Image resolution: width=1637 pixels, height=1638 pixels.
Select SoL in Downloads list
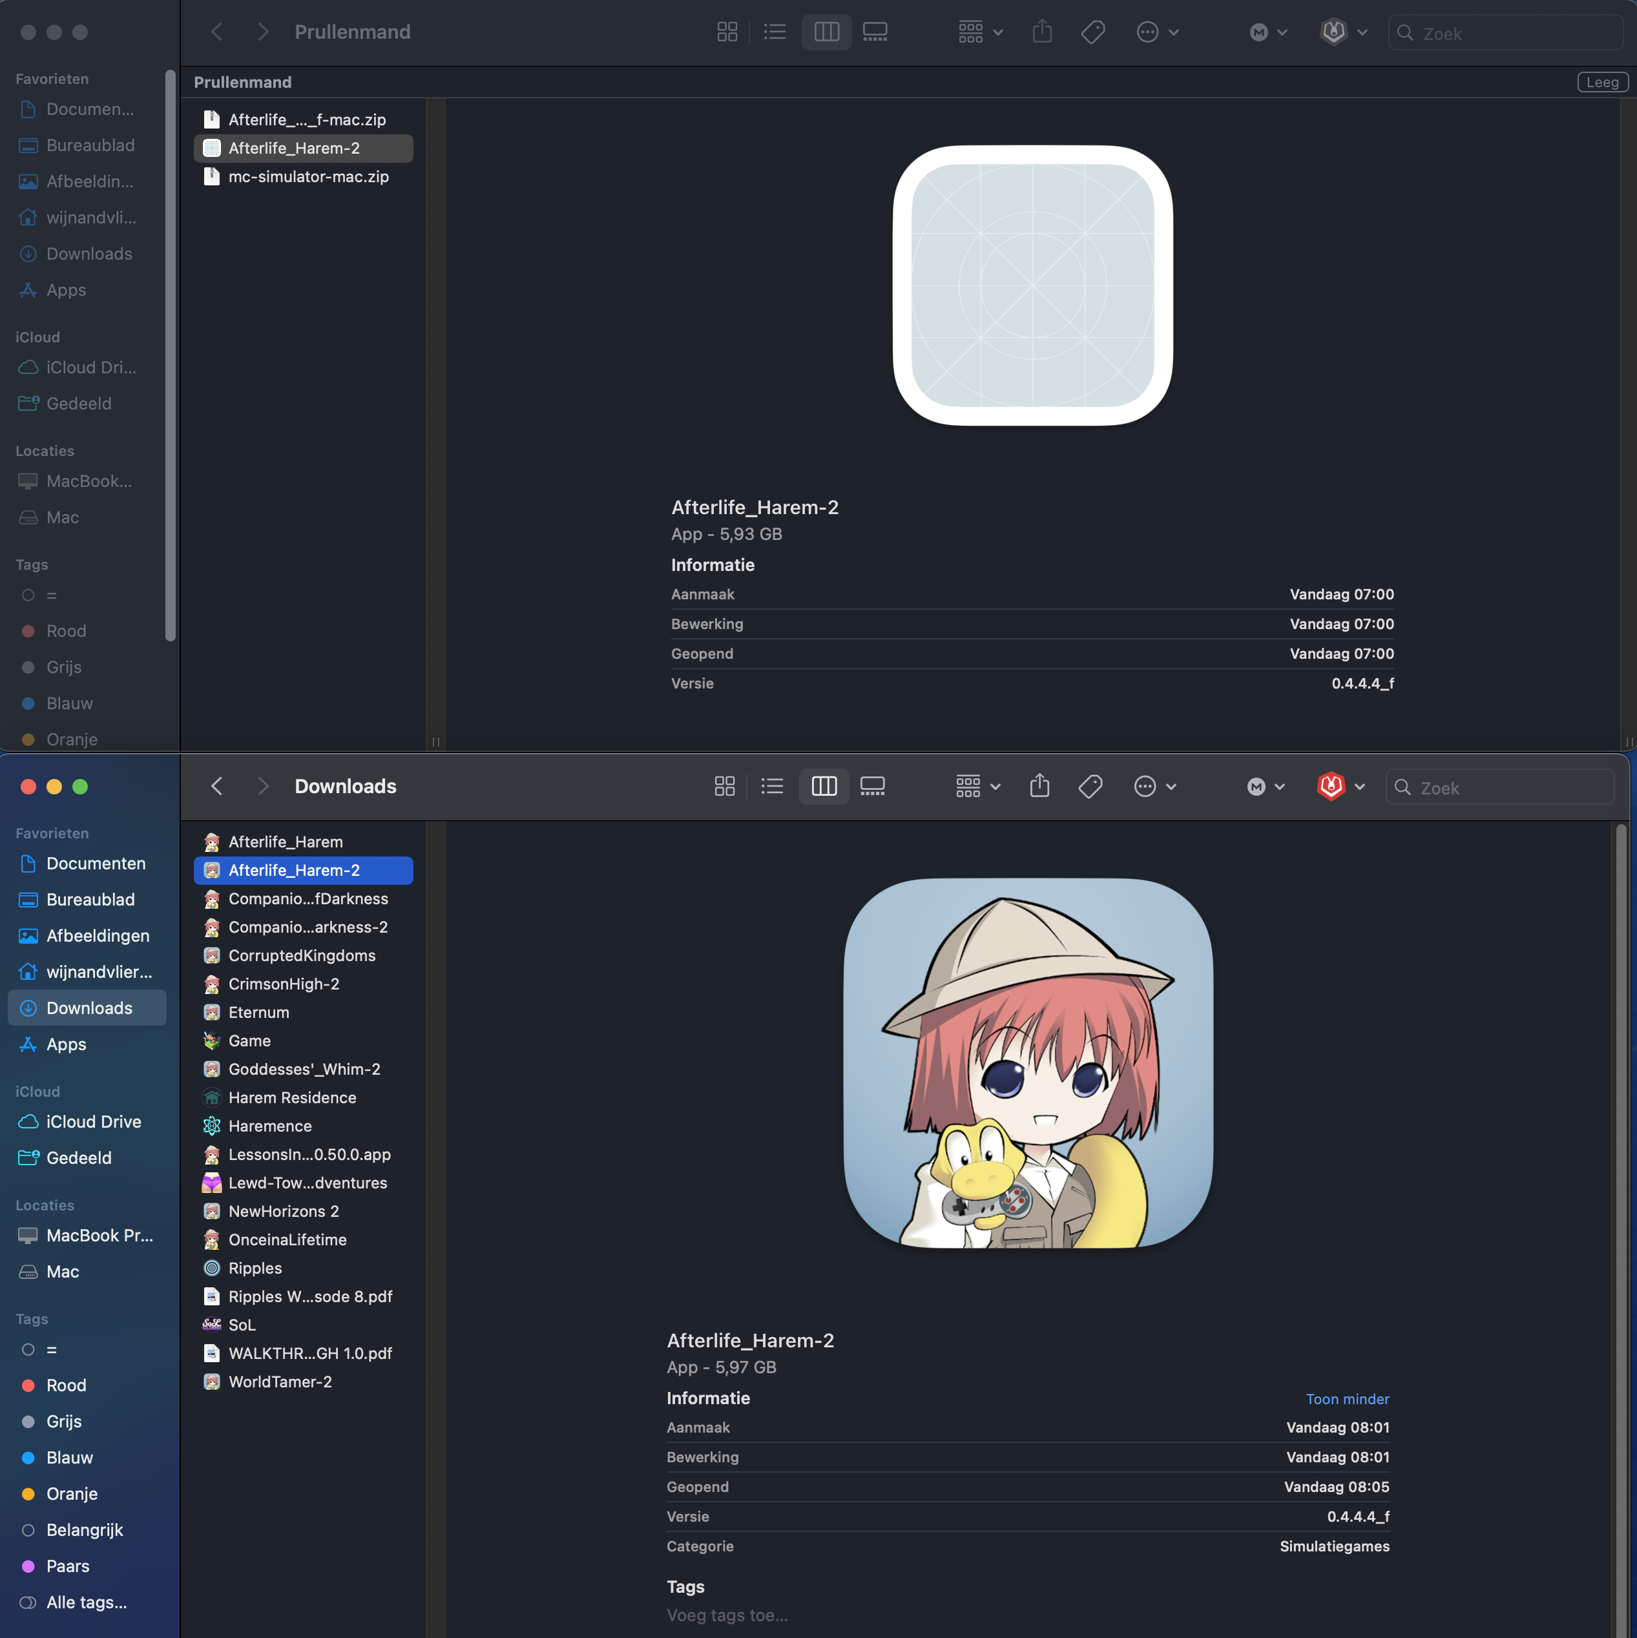tap(304, 1325)
